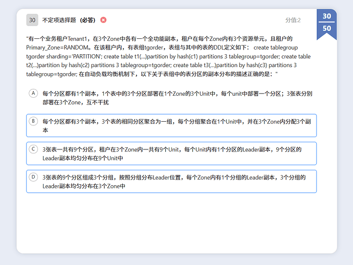
Task: Click the total count 50 in the bookmark
Action: (x=326, y=28)
